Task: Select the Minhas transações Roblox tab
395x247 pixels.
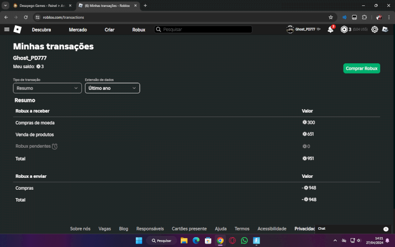Action: point(107,5)
